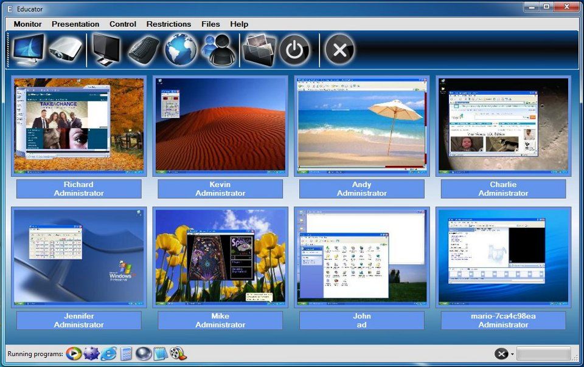Image resolution: width=584 pixels, height=367 pixels.
Task: Open the Calculator running program
Action: 125,354
